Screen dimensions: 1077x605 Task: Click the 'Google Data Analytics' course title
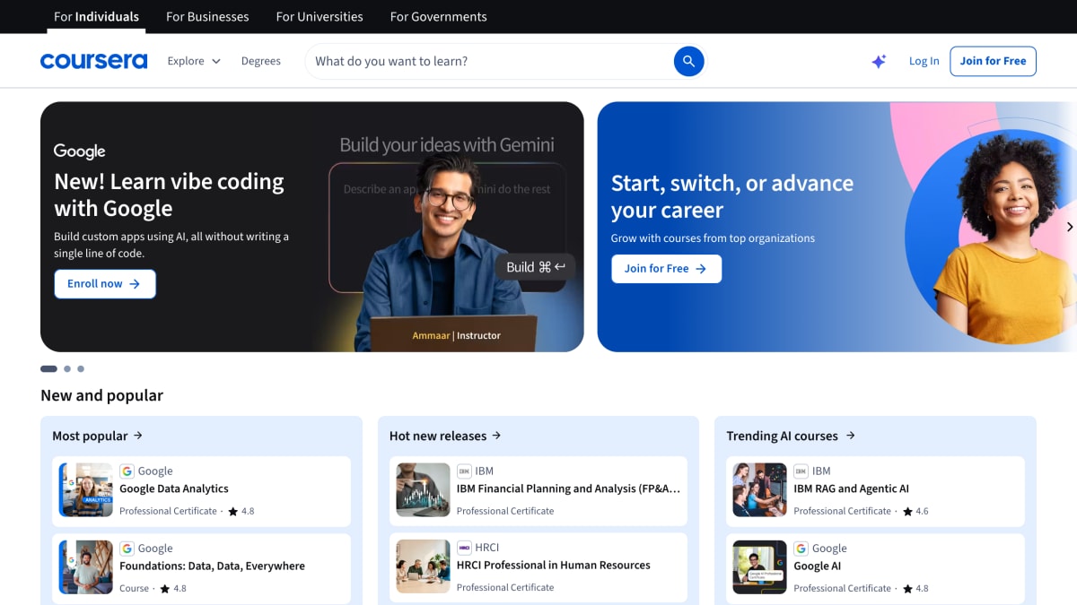pos(174,488)
